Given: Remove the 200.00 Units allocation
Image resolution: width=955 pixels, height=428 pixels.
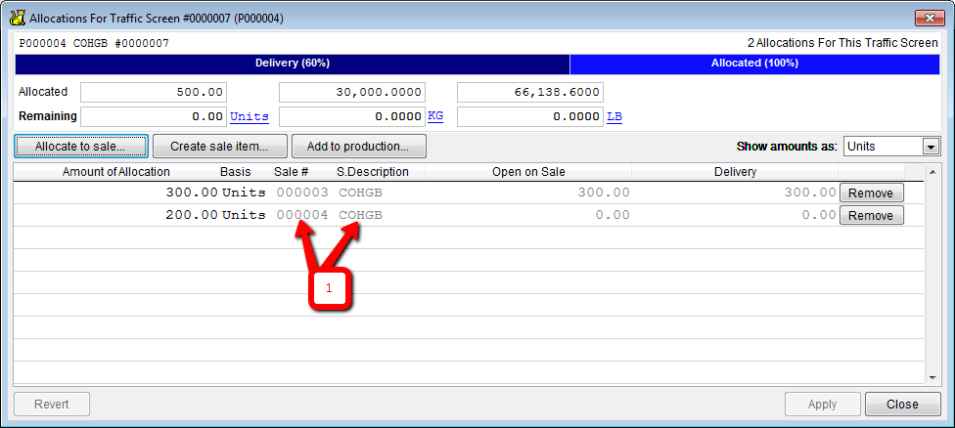Looking at the screenshot, I should pos(871,215).
